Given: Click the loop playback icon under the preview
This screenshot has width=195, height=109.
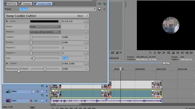Looking at the screenshot, I should pyautogui.click(x=155, y=53).
